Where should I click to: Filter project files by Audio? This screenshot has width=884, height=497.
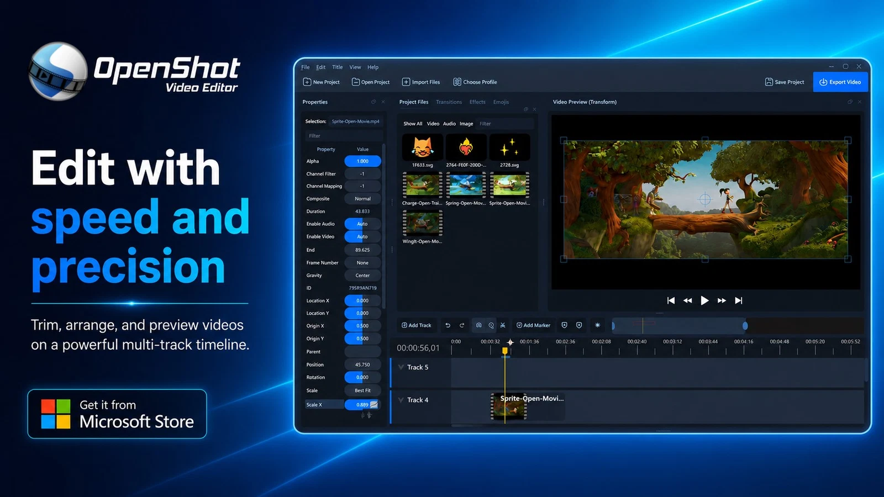[x=450, y=124]
